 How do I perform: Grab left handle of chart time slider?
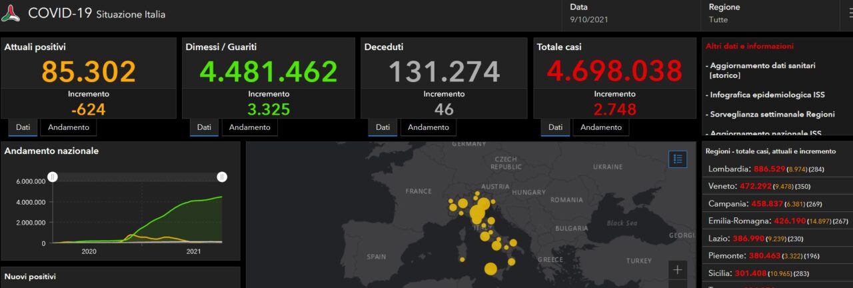[x=53, y=177]
